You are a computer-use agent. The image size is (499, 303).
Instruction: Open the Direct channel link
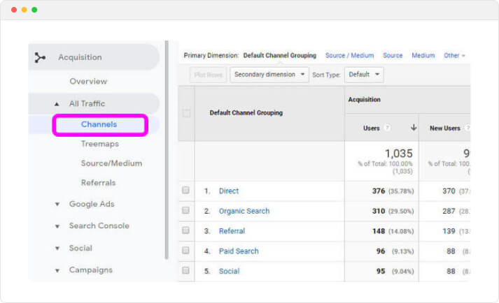coord(229,191)
